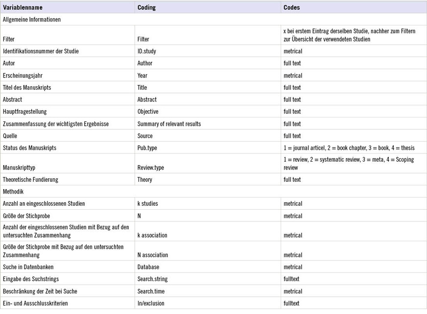Screen dimensions: 427x314
Task: Select the Theoretische Fundierung cell
Action: coord(30,180)
